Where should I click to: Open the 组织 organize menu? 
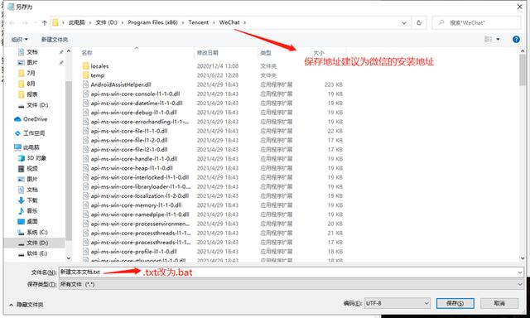pyautogui.click(x=20, y=40)
